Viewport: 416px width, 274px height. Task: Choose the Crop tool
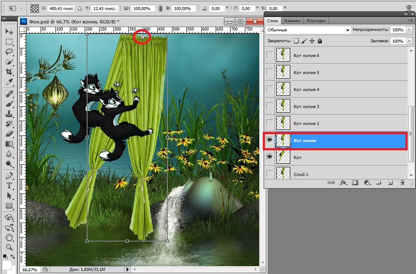[x=9, y=72]
